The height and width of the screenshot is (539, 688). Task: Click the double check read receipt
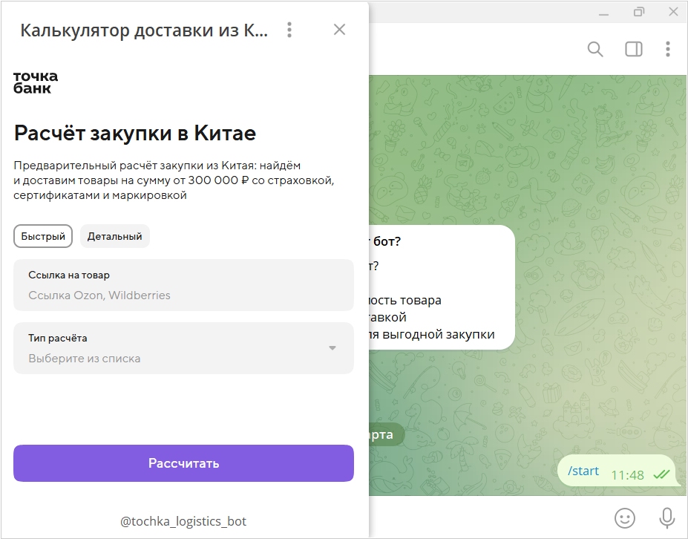[x=661, y=474]
